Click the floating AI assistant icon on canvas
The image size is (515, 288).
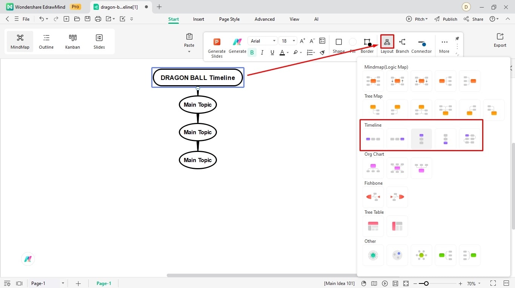click(28, 259)
